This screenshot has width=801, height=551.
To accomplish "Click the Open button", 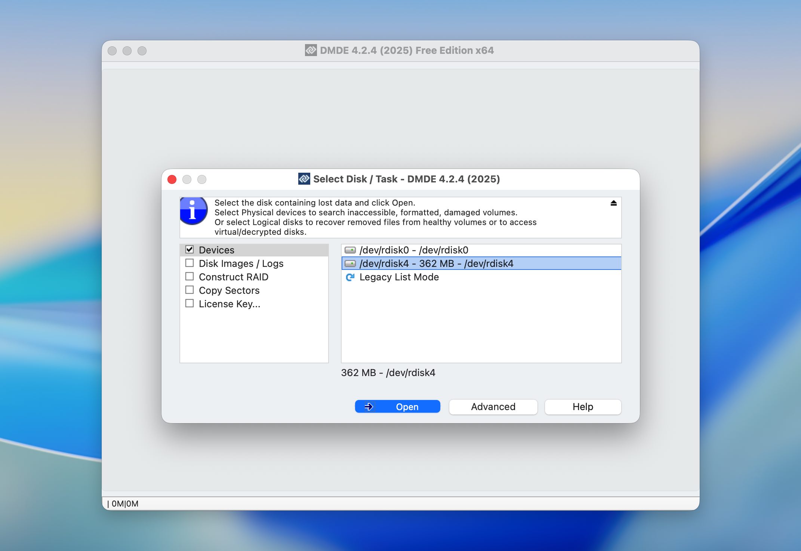I will pyautogui.click(x=397, y=407).
